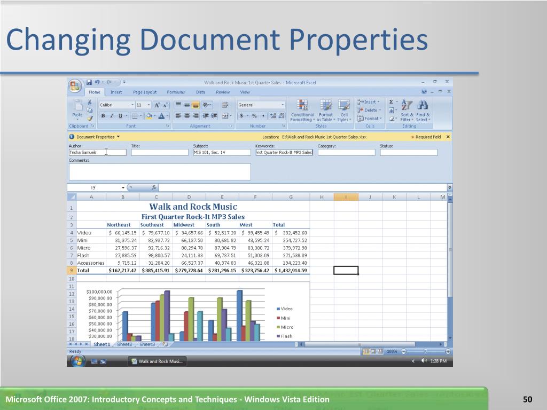
Task: Click the Comments text box
Action: click(160, 172)
